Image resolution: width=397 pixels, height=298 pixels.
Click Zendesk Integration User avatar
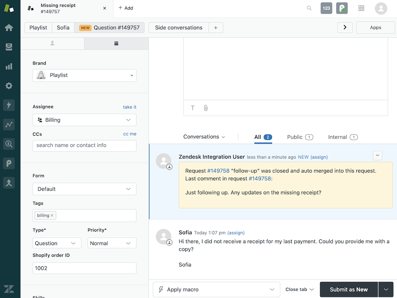point(164,161)
